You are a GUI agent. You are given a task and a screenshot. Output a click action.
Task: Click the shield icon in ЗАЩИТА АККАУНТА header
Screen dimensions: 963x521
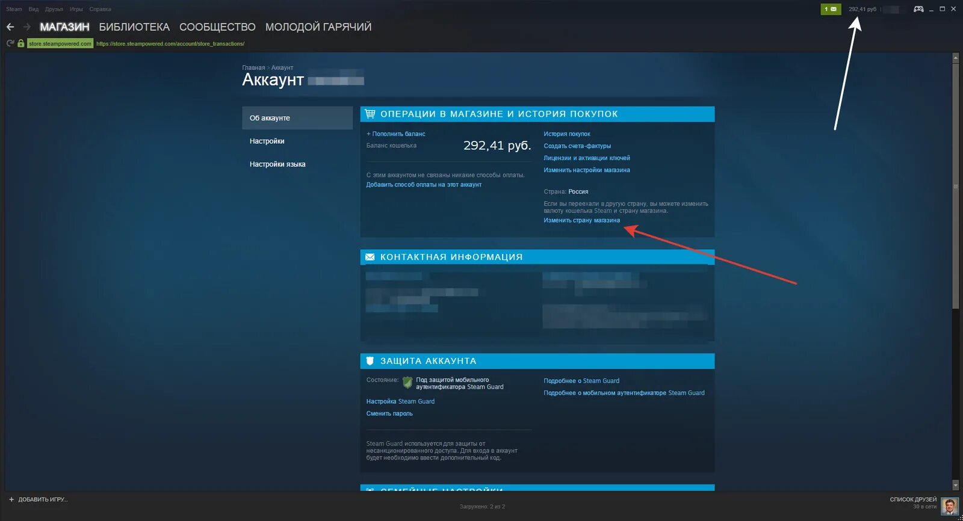(370, 361)
